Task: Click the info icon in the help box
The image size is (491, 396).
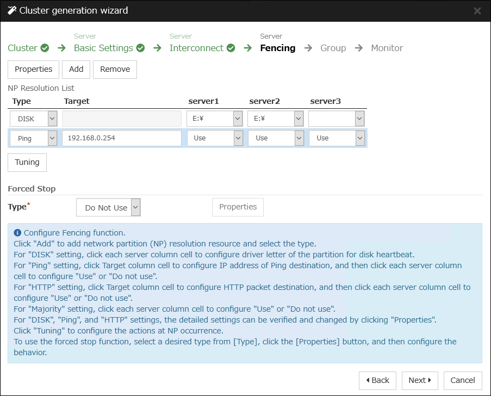Action: pyautogui.click(x=17, y=233)
